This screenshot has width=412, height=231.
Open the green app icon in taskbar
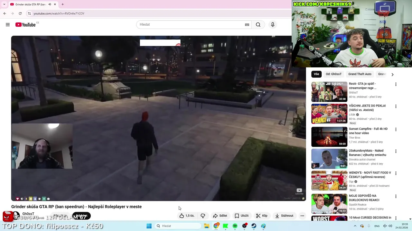click(226, 226)
